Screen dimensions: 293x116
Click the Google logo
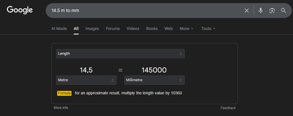coord(20,10)
